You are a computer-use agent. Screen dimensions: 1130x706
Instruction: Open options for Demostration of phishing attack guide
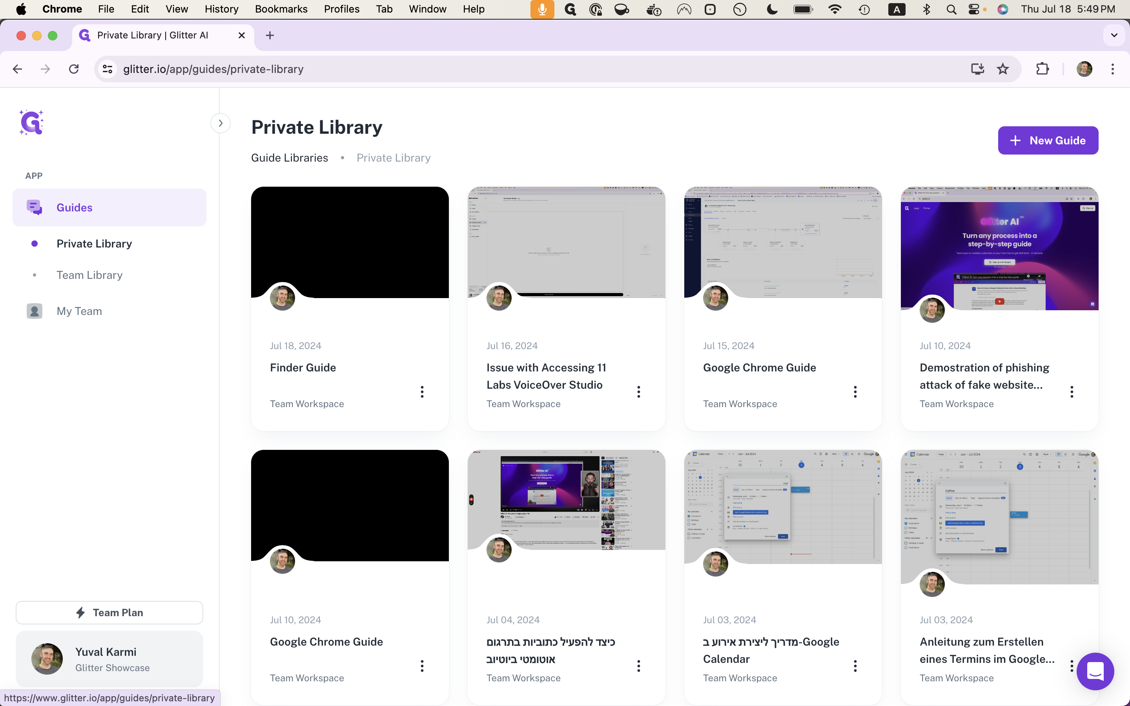(x=1072, y=392)
